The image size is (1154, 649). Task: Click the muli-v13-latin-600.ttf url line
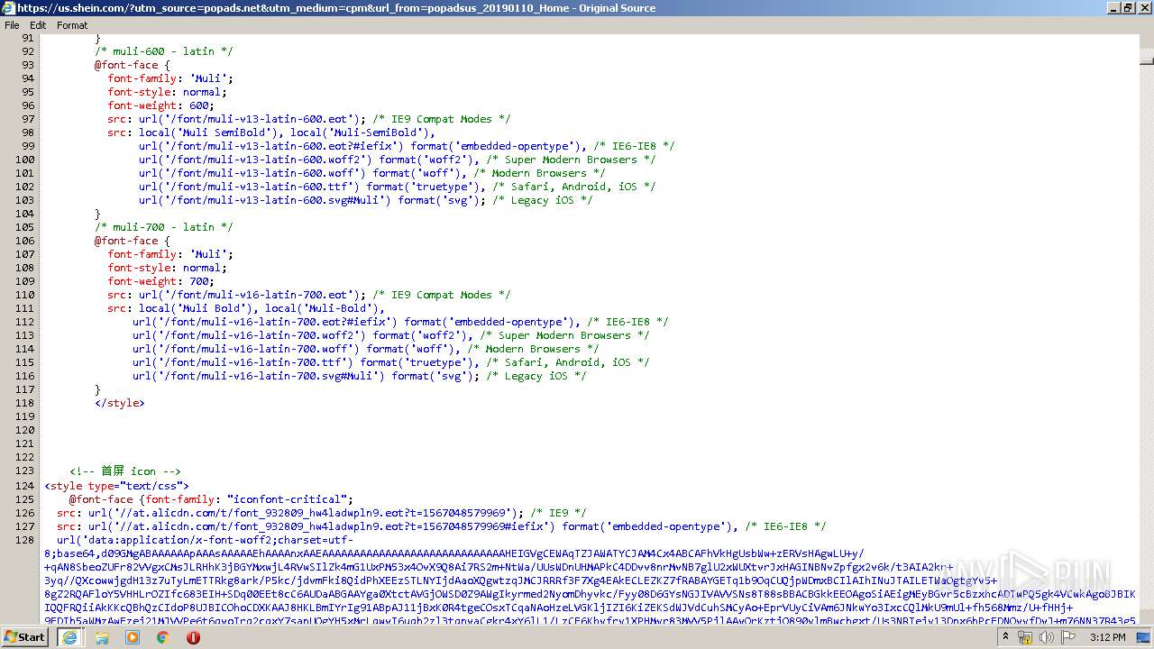397,187
